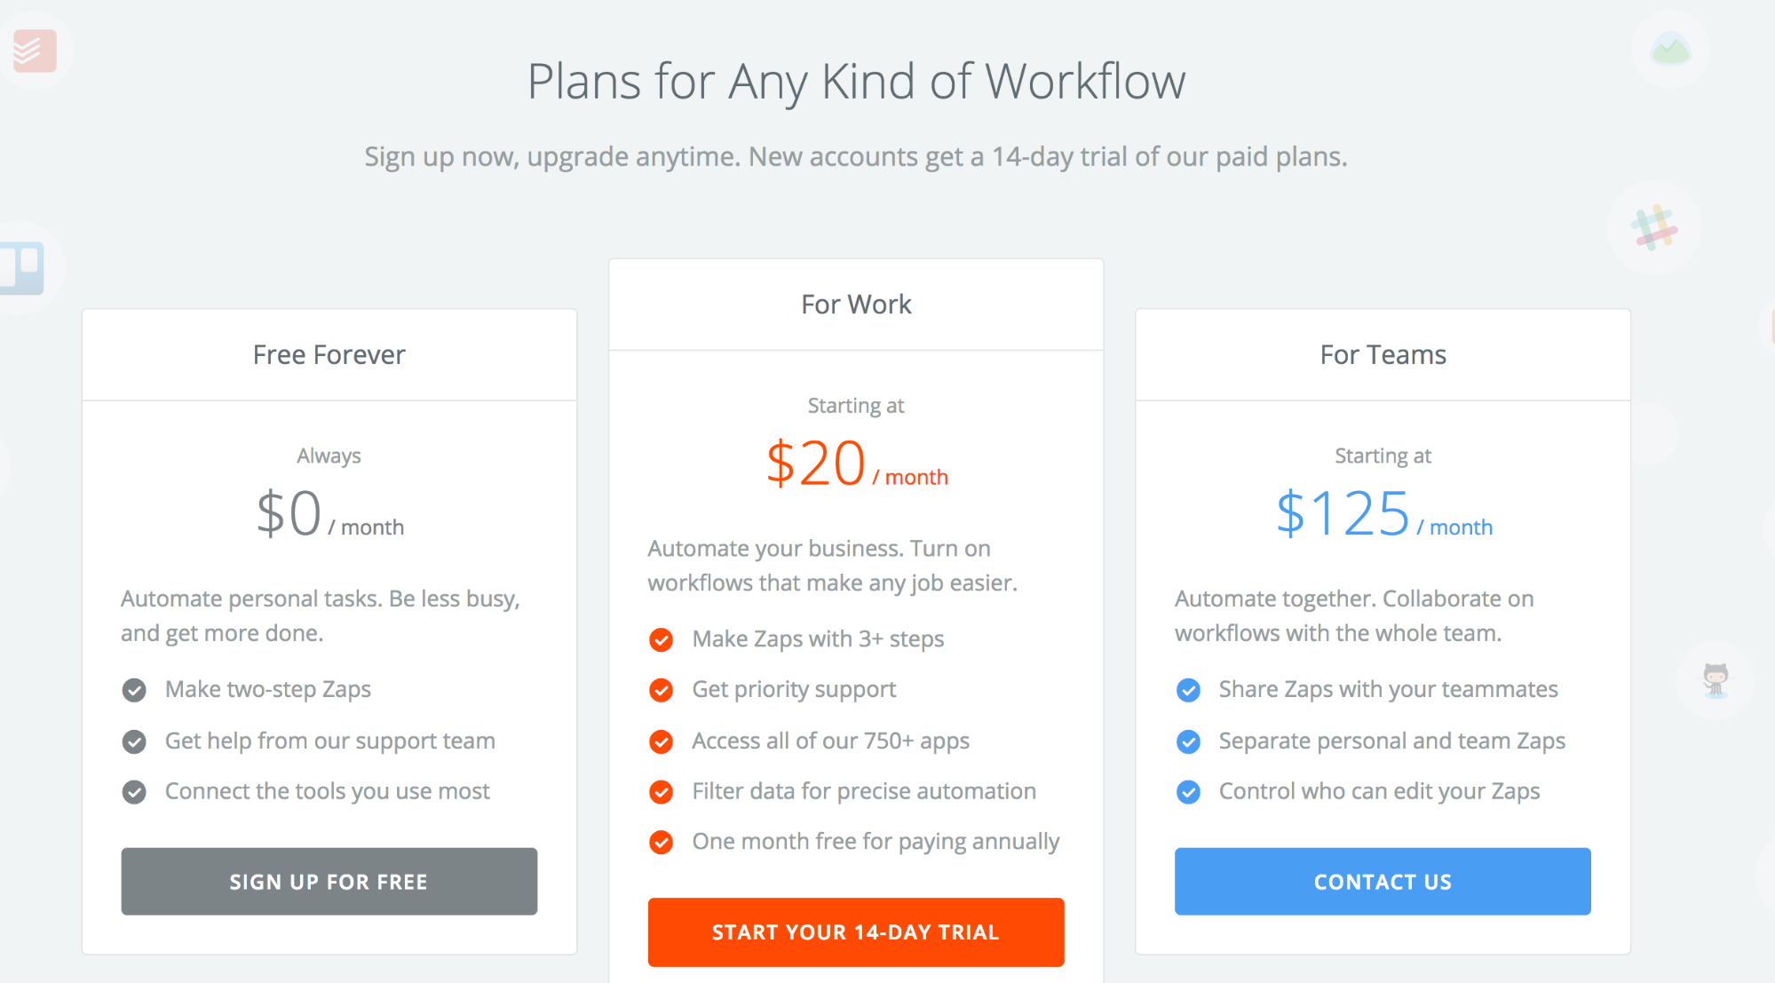Click Sign Up For Free button

click(x=329, y=882)
